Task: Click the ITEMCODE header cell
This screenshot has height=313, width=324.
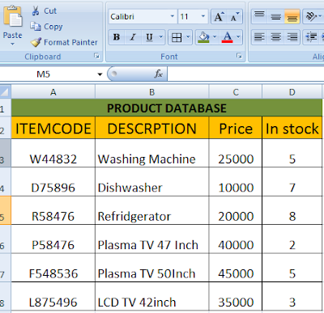Action: pyautogui.click(x=53, y=128)
